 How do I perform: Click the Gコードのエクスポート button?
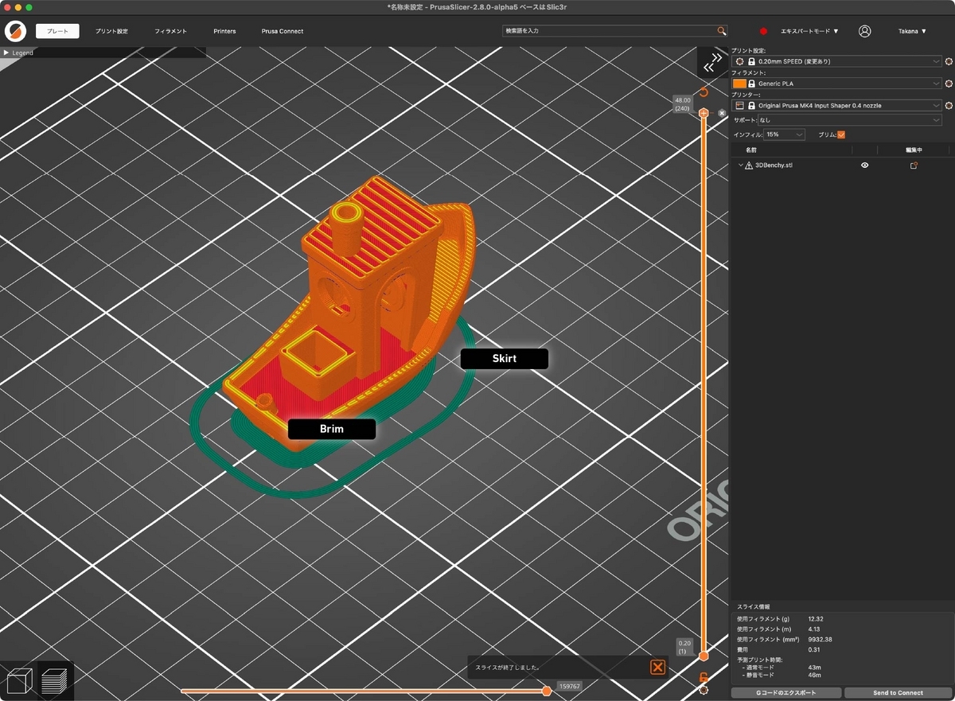(786, 692)
